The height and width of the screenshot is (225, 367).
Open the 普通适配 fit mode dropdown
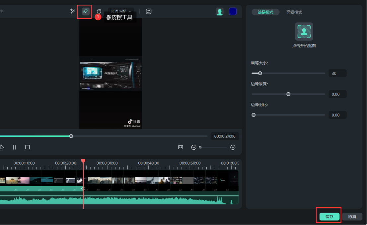click(x=121, y=11)
